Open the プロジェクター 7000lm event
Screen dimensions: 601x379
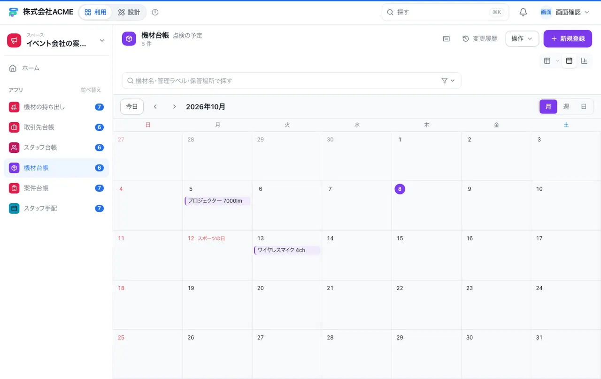(217, 201)
